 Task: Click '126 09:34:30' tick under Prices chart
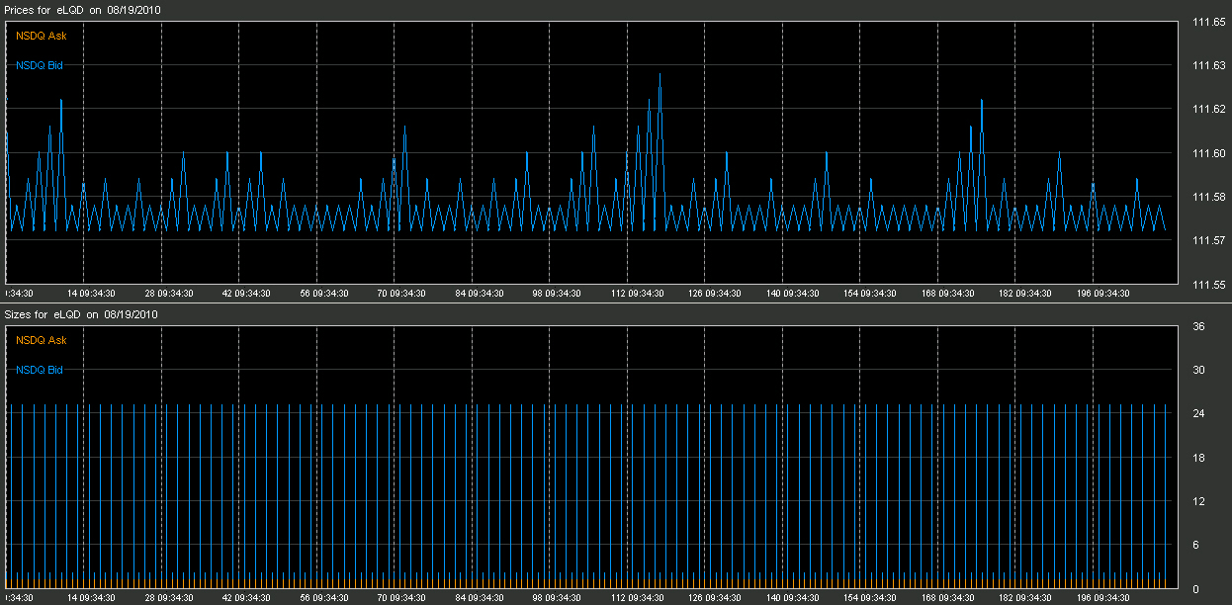715,294
